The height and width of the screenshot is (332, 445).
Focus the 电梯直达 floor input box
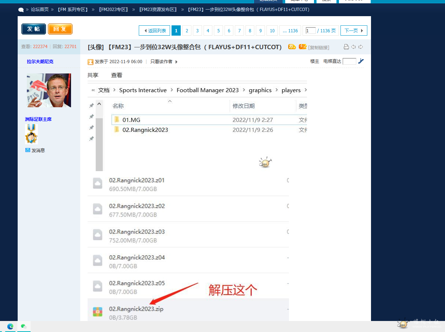click(x=349, y=61)
